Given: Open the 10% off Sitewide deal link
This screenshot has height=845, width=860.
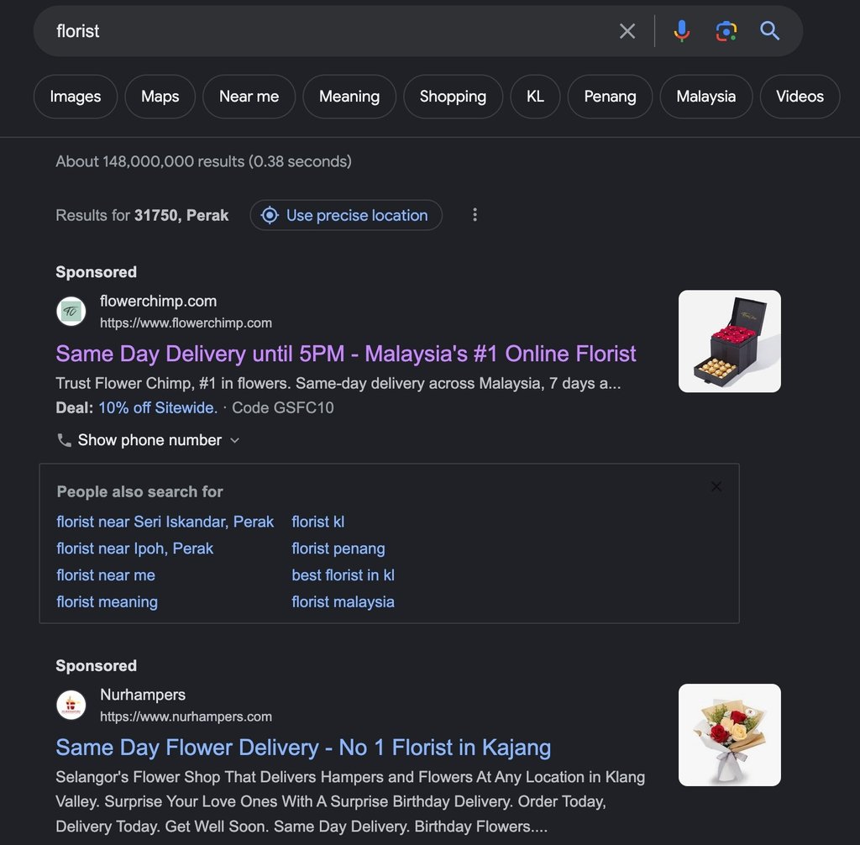Looking at the screenshot, I should coord(157,407).
